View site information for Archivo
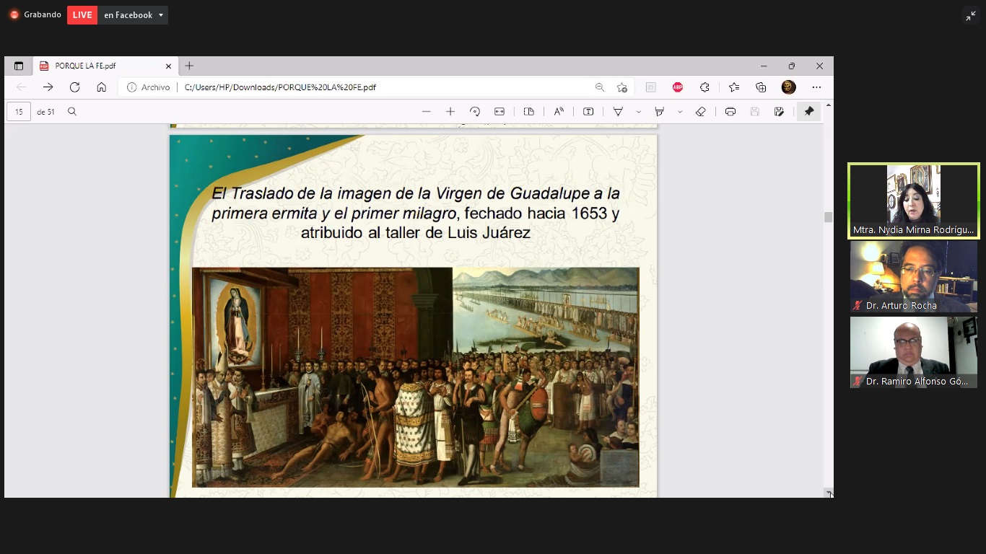Screen dimensions: 986x554 pos(149,87)
